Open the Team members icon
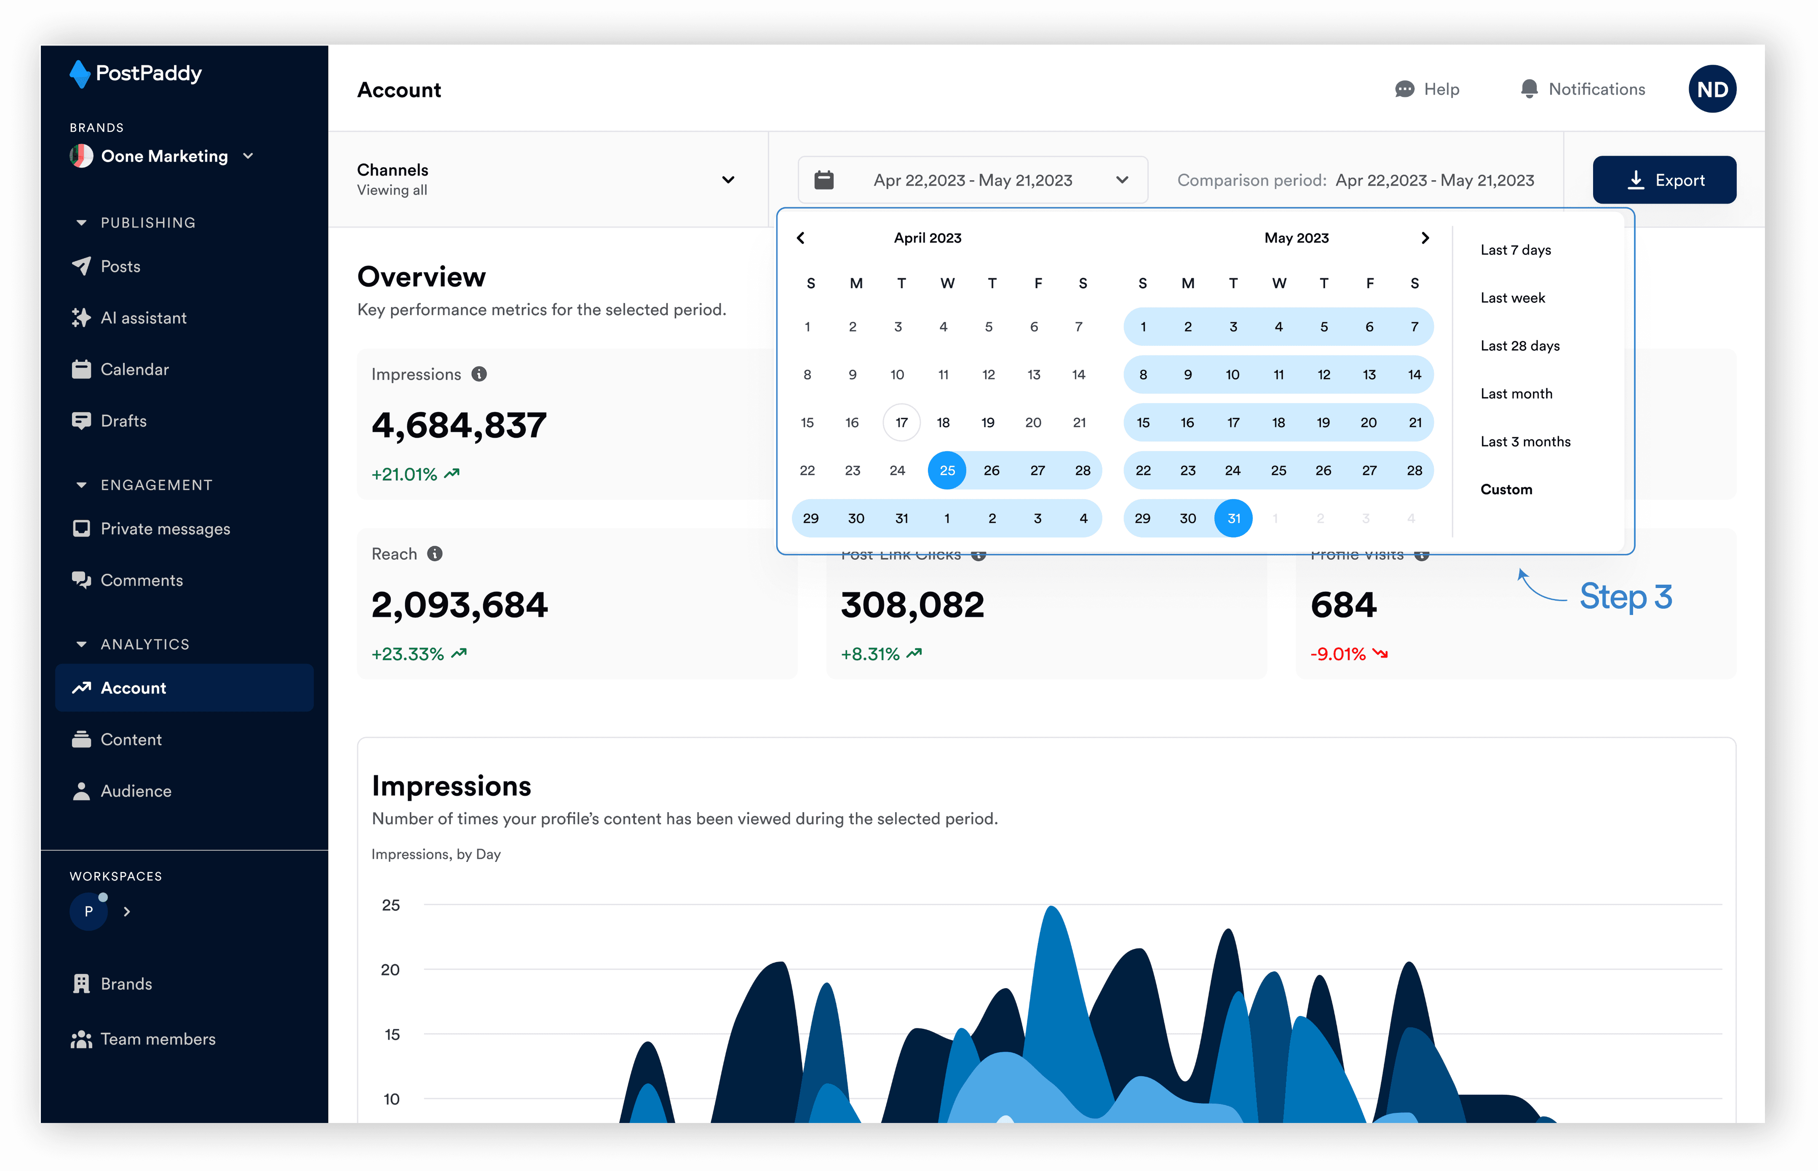The image size is (1818, 1171). [80, 1039]
